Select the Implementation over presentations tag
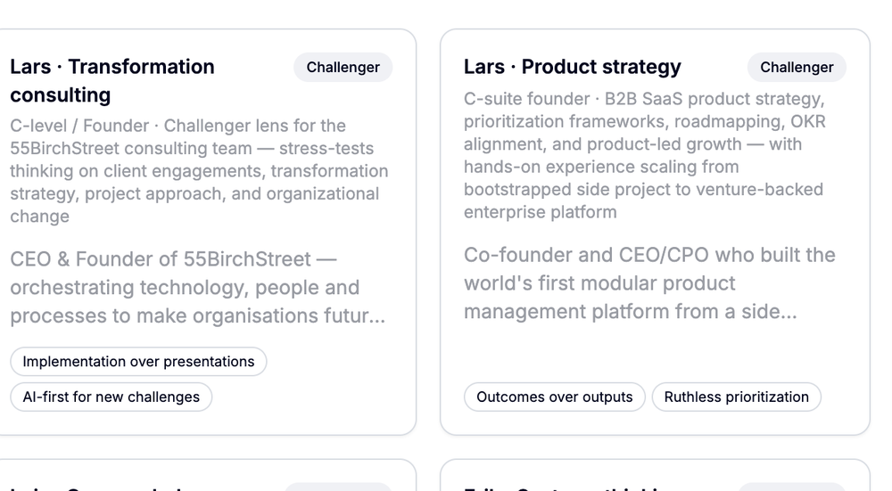The height and width of the screenshot is (491, 892). (138, 361)
